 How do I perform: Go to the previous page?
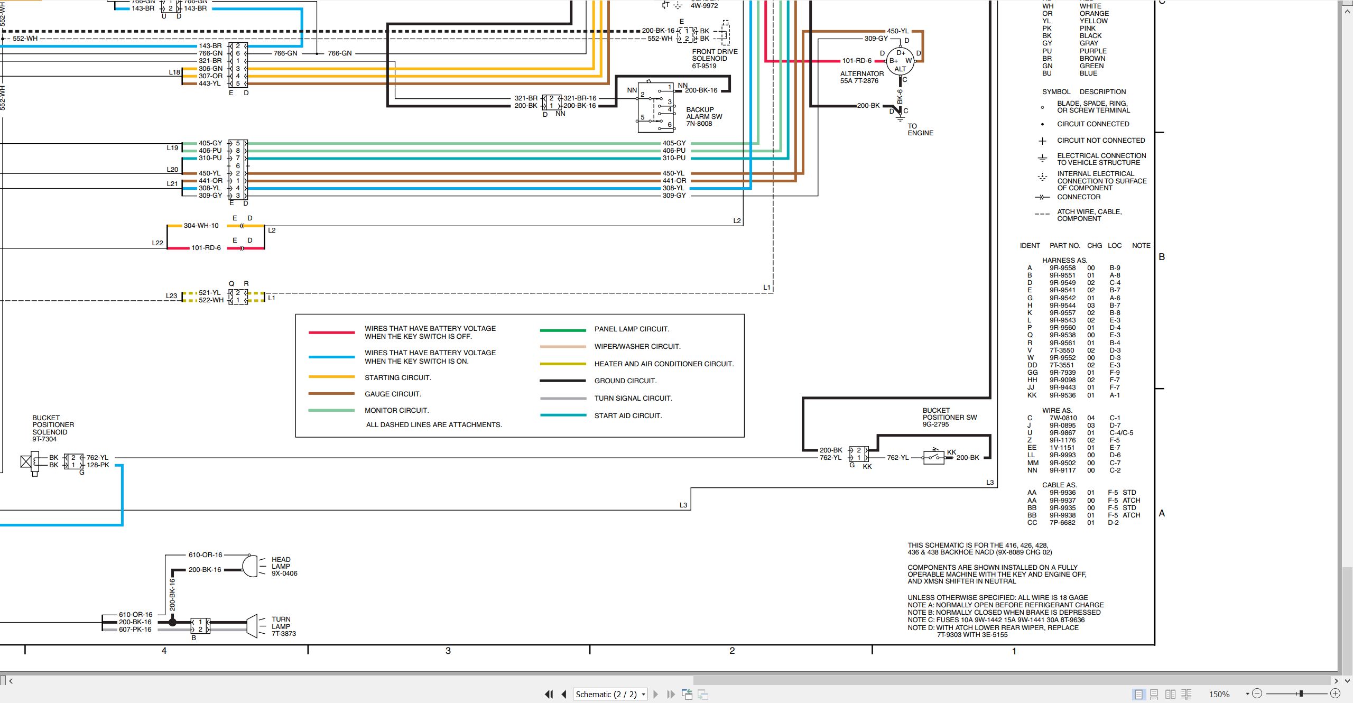click(564, 694)
